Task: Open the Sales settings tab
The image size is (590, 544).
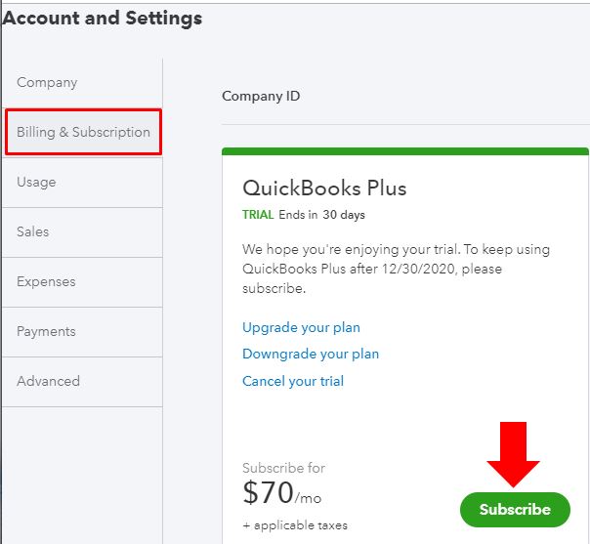Action: tap(82, 232)
